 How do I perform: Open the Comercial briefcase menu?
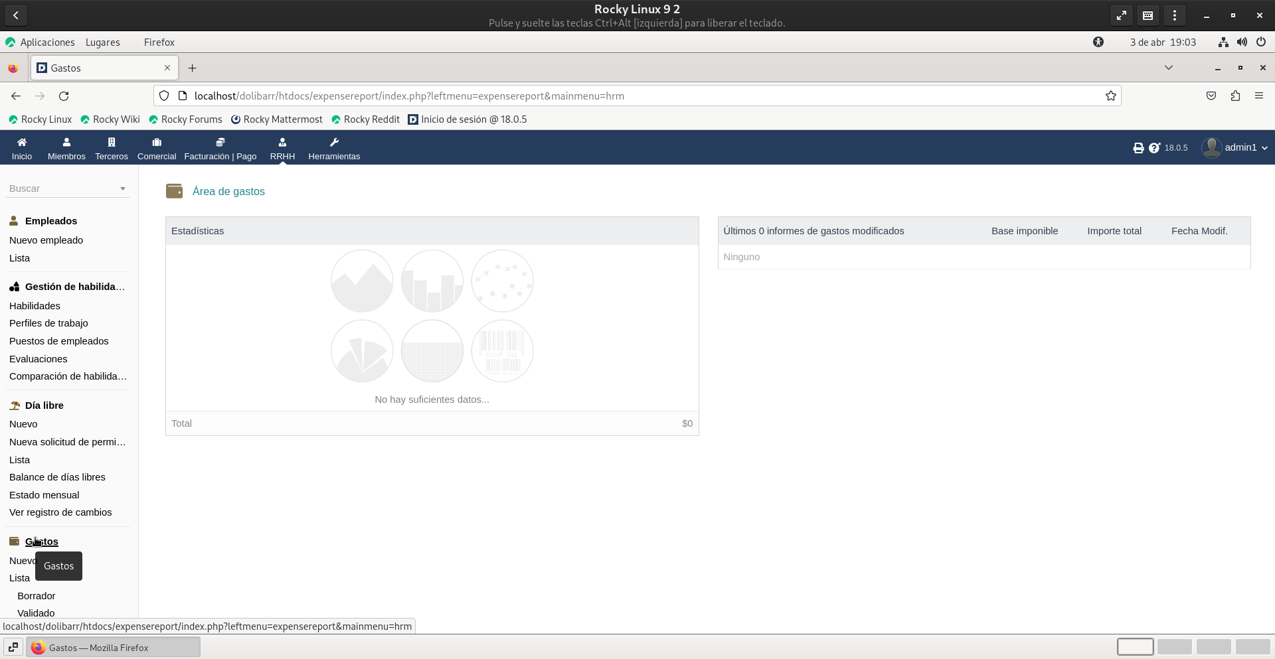(157, 143)
